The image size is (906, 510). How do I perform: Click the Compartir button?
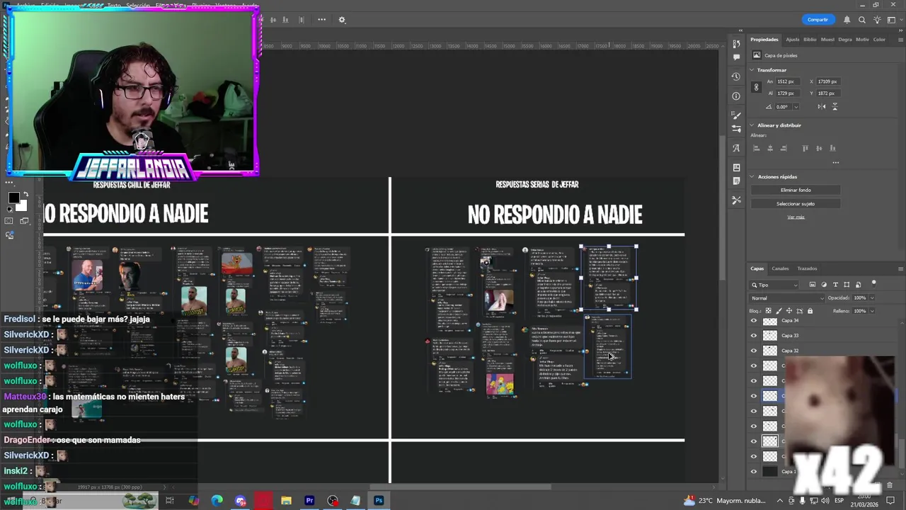coord(818,20)
